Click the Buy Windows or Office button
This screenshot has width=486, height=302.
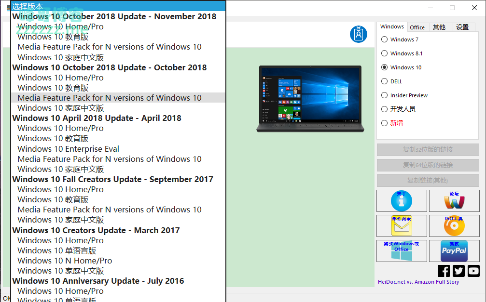coord(402,251)
